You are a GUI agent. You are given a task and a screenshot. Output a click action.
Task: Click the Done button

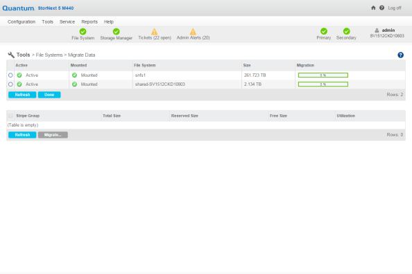pos(49,95)
